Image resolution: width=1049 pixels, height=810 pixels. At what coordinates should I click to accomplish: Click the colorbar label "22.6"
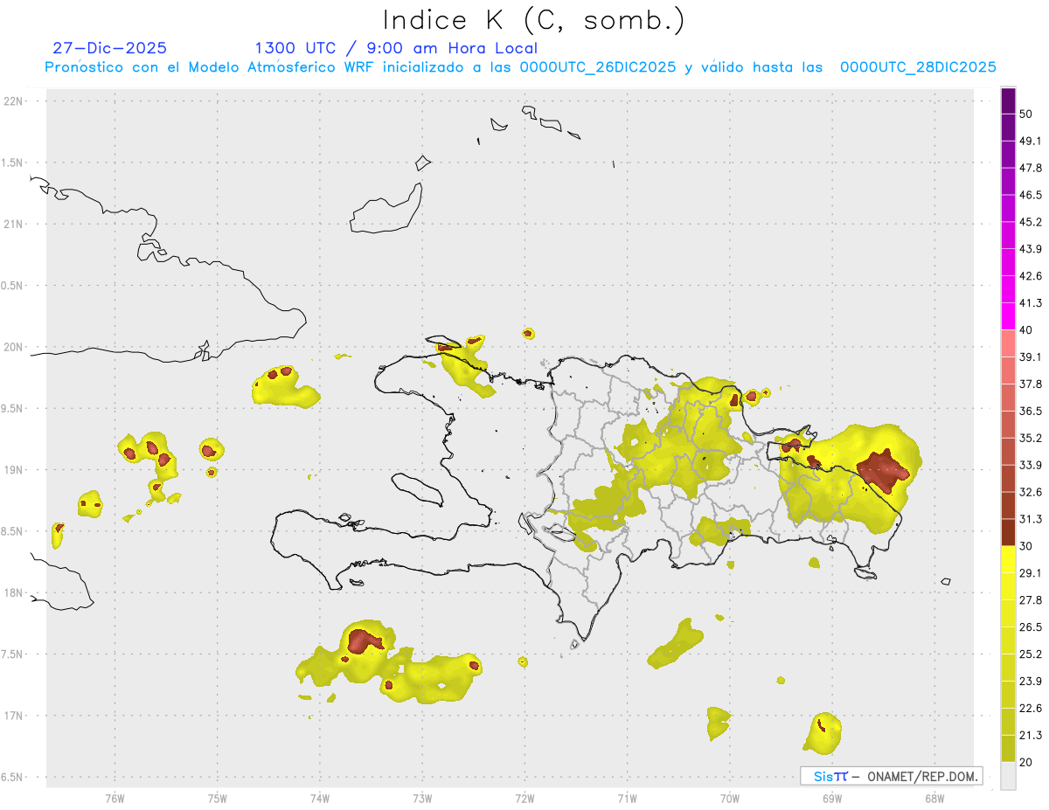click(1031, 709)
